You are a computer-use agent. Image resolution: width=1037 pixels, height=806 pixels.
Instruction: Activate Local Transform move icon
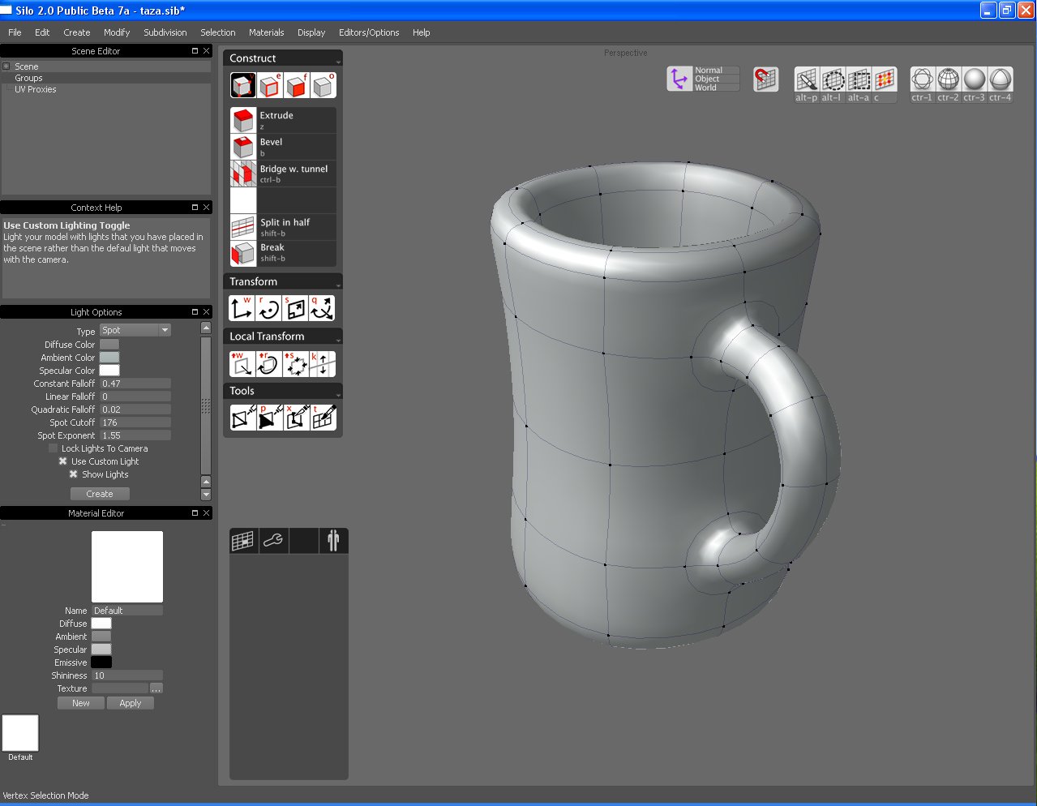pos(242,364)
